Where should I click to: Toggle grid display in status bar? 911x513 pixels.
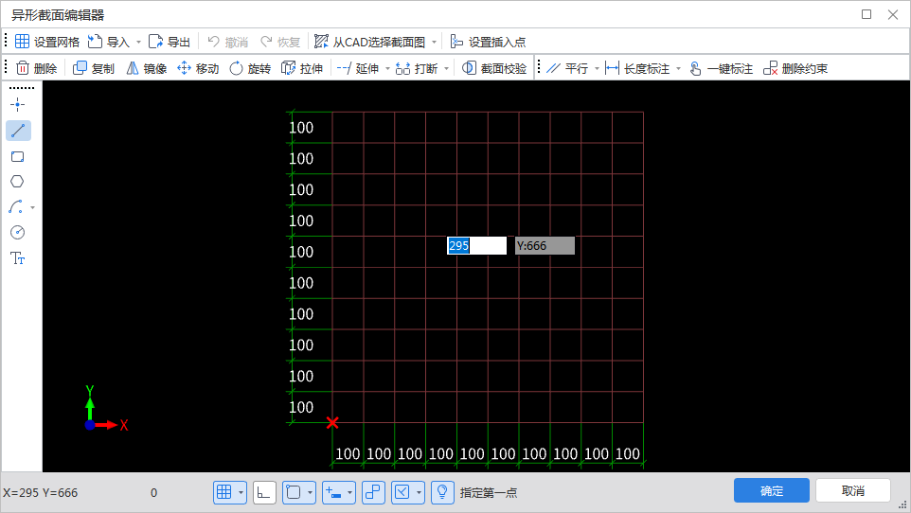pos(224,492)
